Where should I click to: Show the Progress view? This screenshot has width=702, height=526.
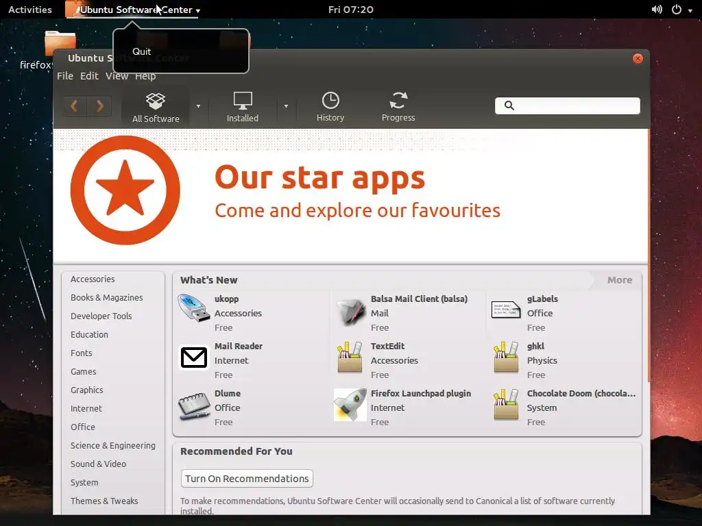point(398,108)
